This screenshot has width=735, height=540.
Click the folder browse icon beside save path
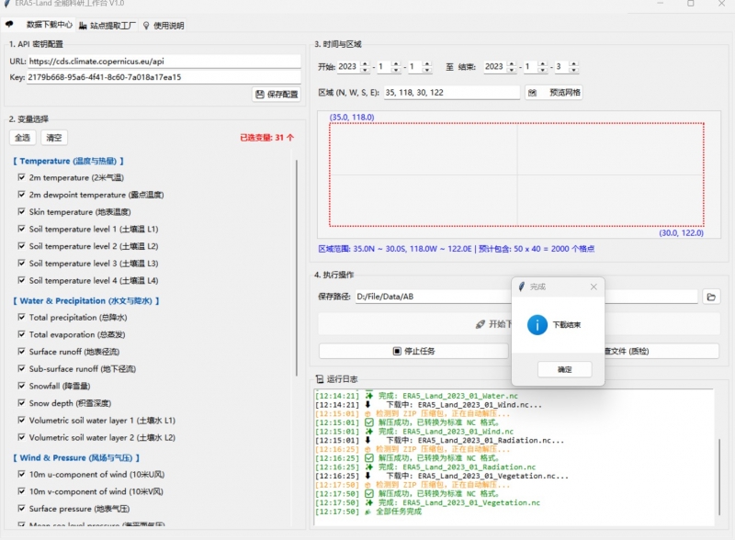click(711, 297)
